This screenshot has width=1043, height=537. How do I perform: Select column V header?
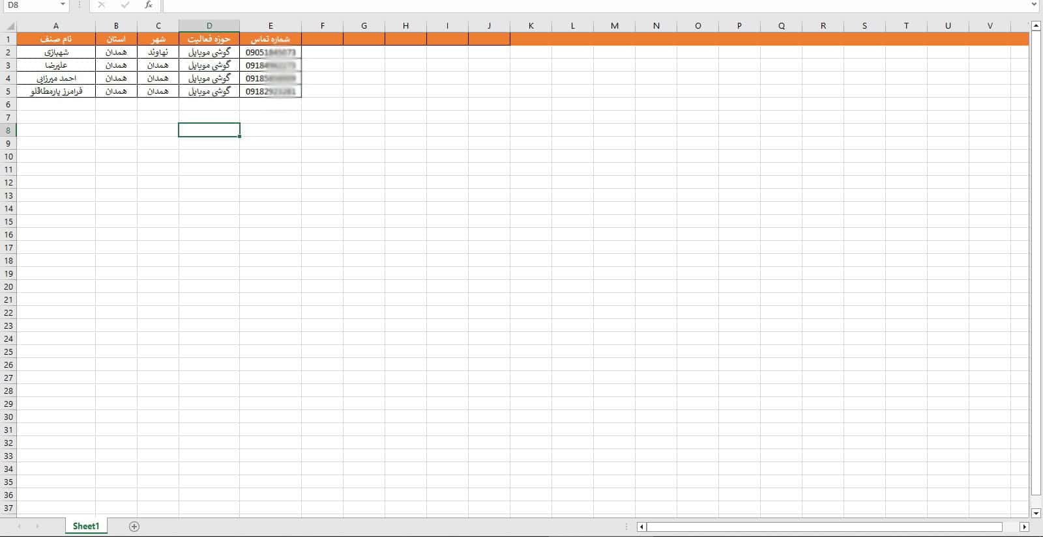coord(990,26)
